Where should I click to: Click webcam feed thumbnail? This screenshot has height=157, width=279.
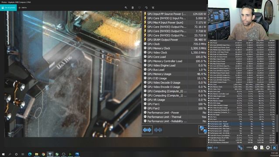(x=243, y=20)
